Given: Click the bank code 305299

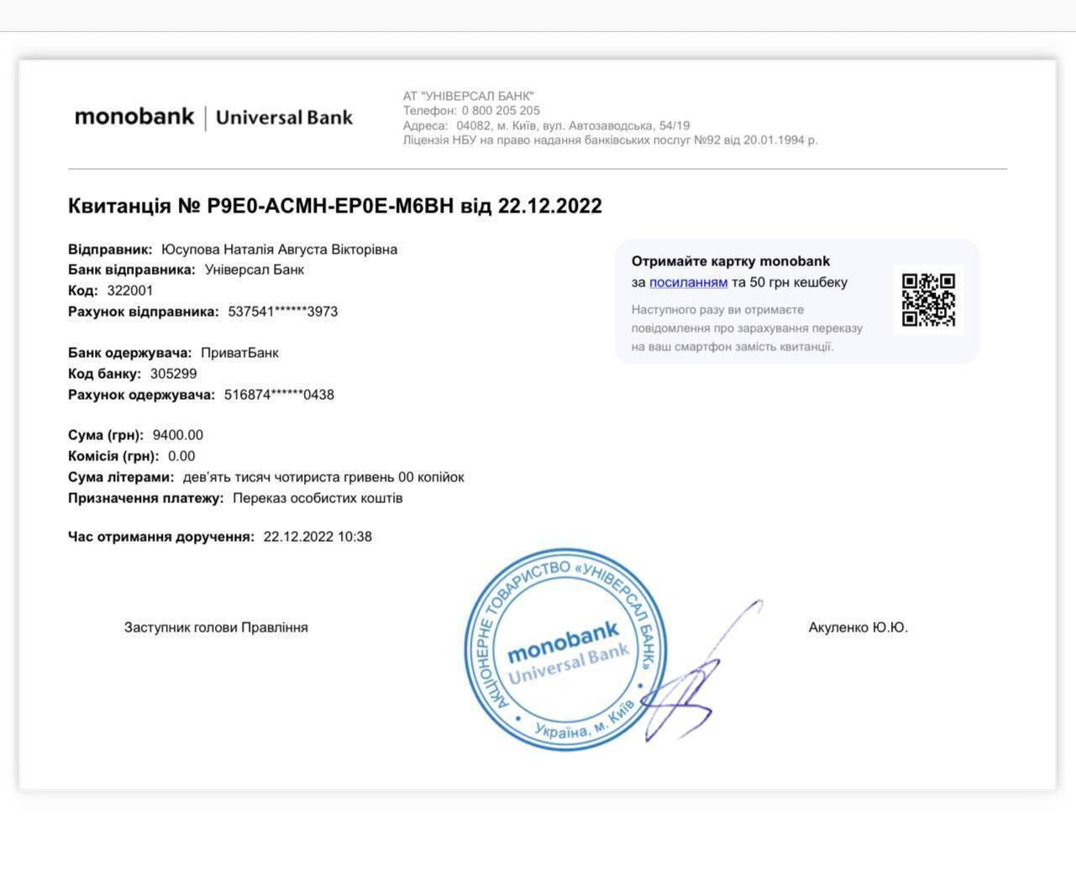Looking at the screenshot, I should click(x=174, y=374).
